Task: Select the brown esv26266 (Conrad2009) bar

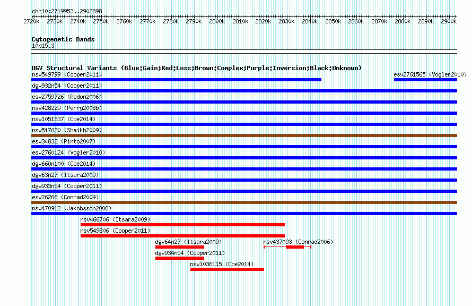Action: pyautogui.click(x=244, y=202)
